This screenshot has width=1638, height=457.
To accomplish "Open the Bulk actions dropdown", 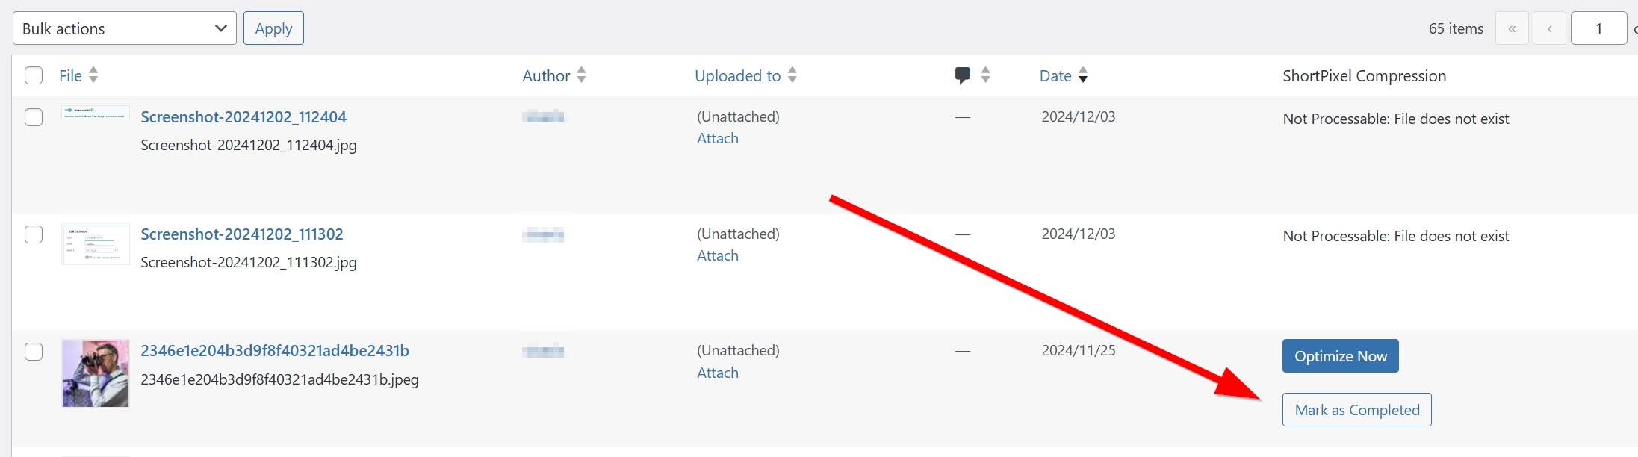I will (125, 28).
